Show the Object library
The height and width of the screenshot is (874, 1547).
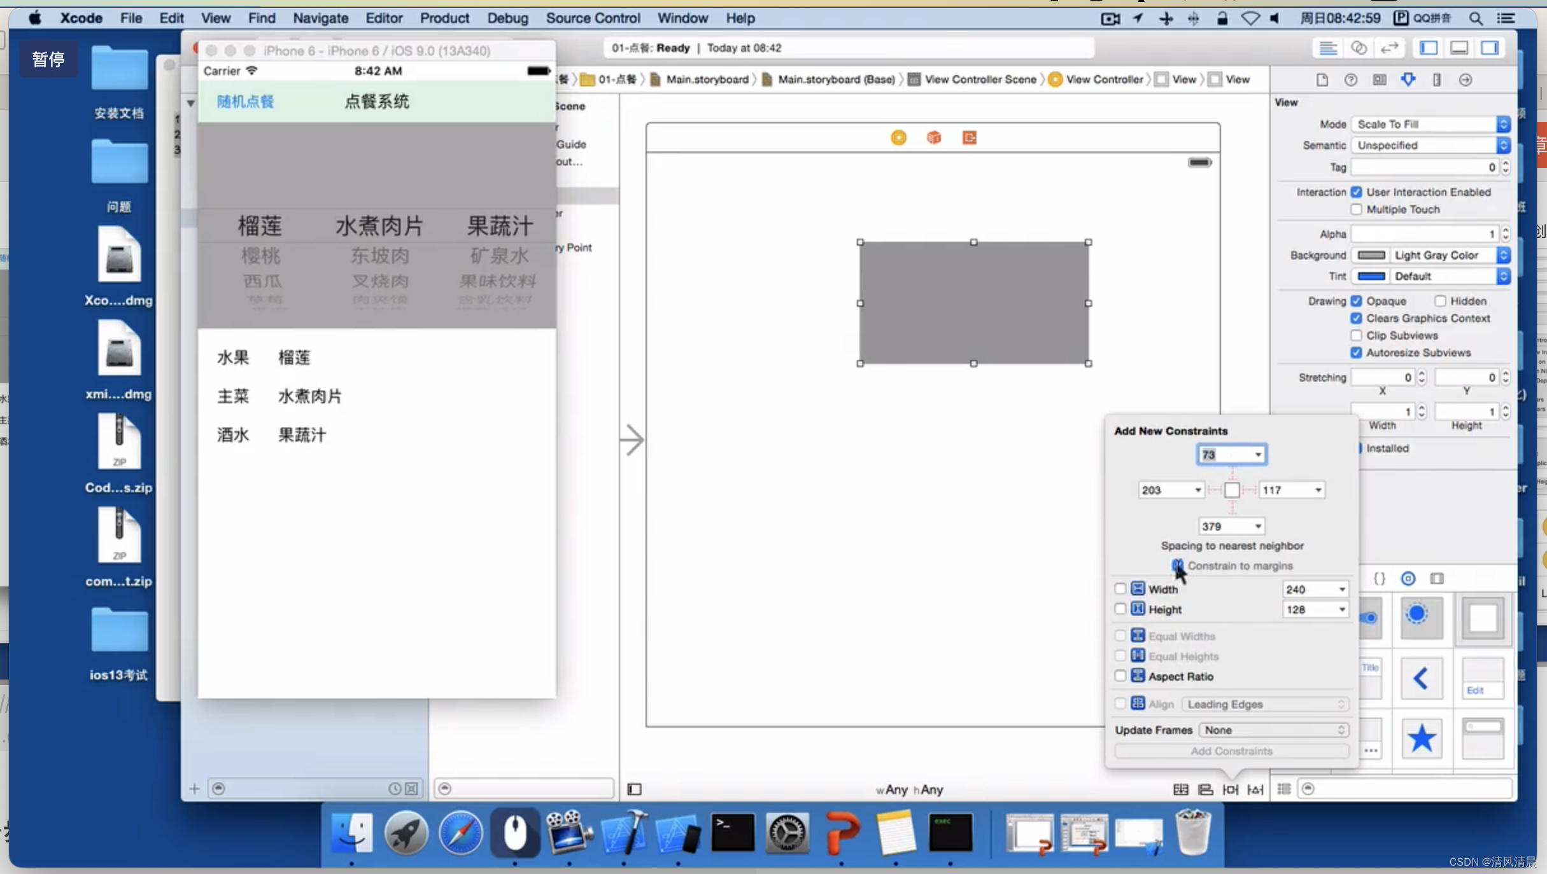[x=1408, y=578]
